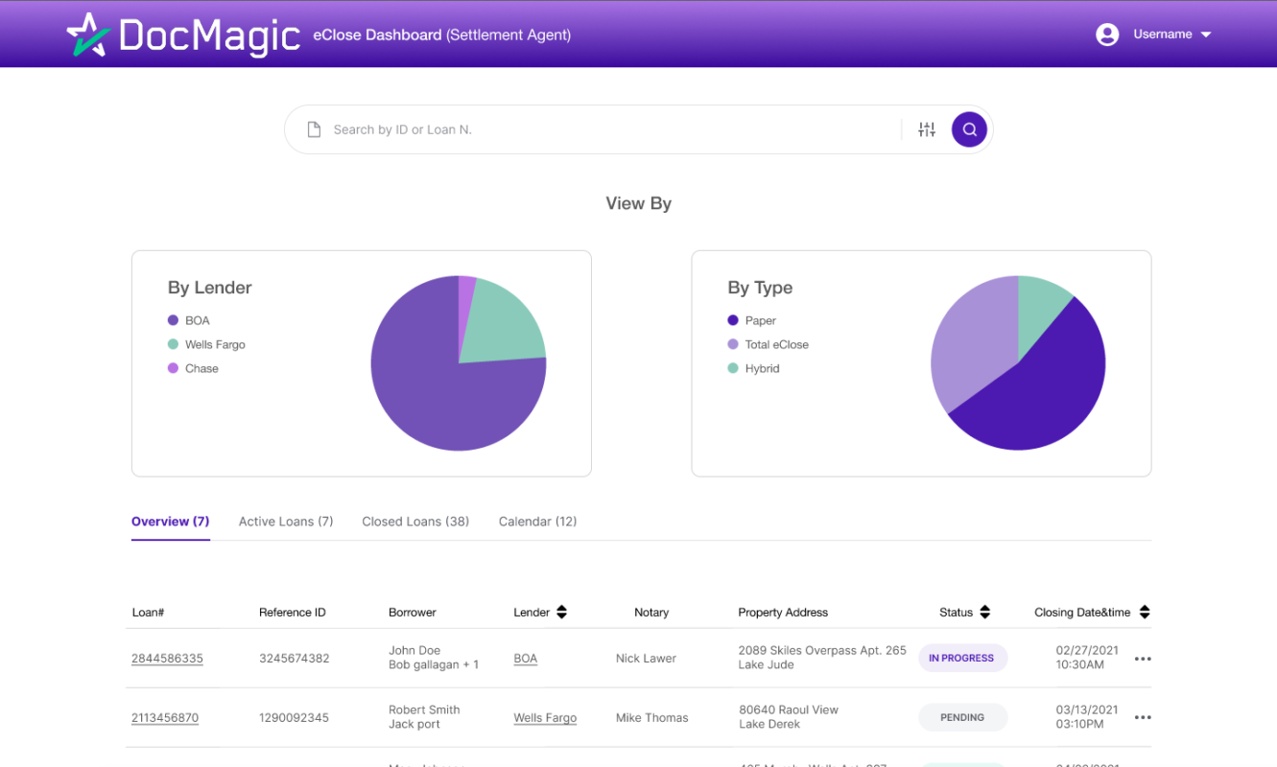
Task: Click the View By heading
Action: pyautogui.click(x=639, y=203)
